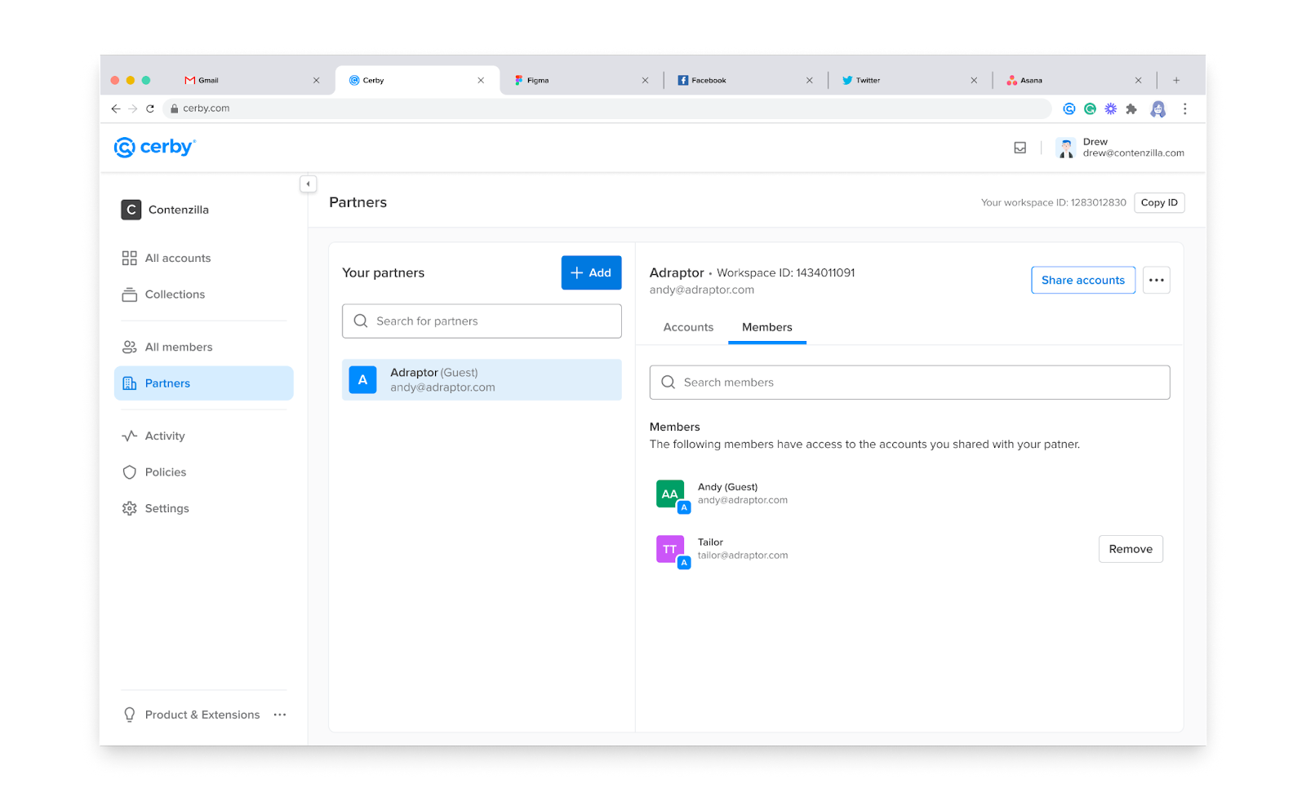Focus the Search members field
This screenshot has width=1306, height=801.
click(909, 383)
